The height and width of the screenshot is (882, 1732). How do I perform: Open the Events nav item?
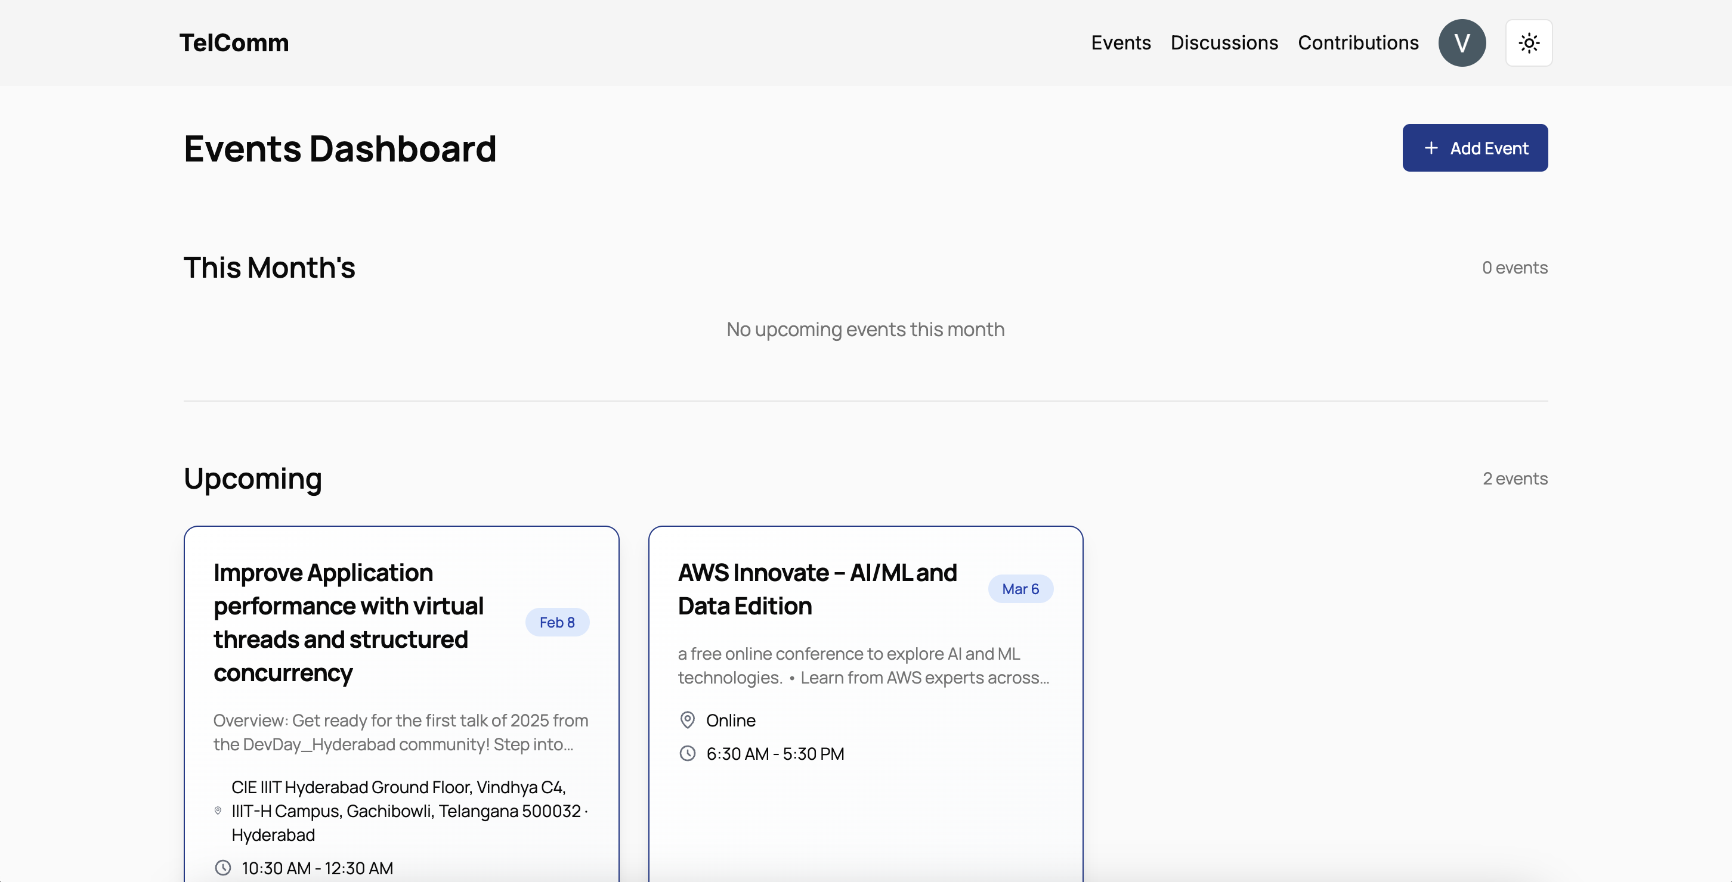pyautogui.click(x=1120, y=43)
